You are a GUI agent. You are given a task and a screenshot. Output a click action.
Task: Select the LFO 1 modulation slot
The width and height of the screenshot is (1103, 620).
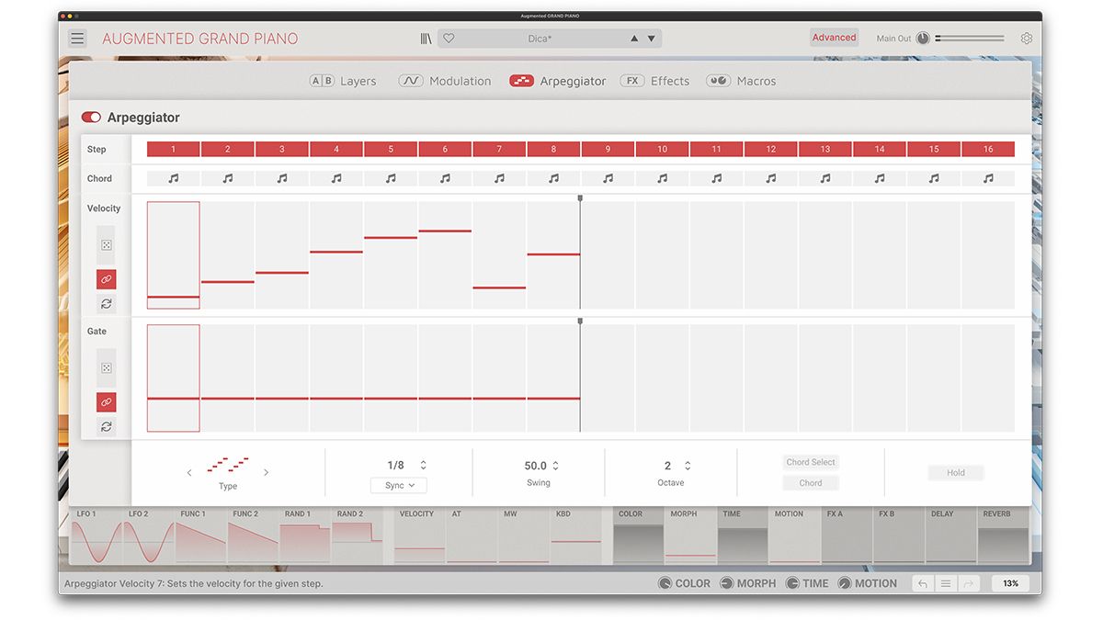point(96,536)
